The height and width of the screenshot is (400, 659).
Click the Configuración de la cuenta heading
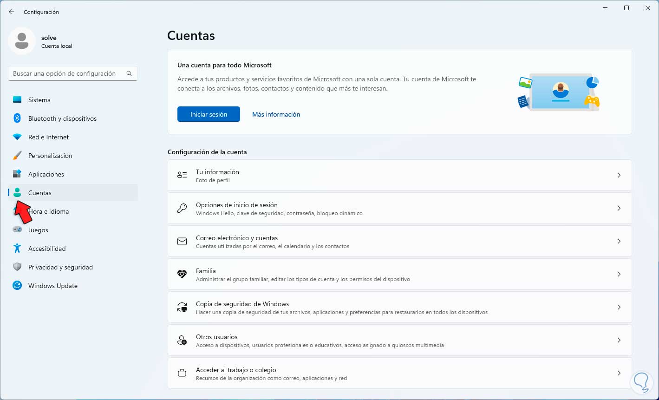tap(207, 152)
